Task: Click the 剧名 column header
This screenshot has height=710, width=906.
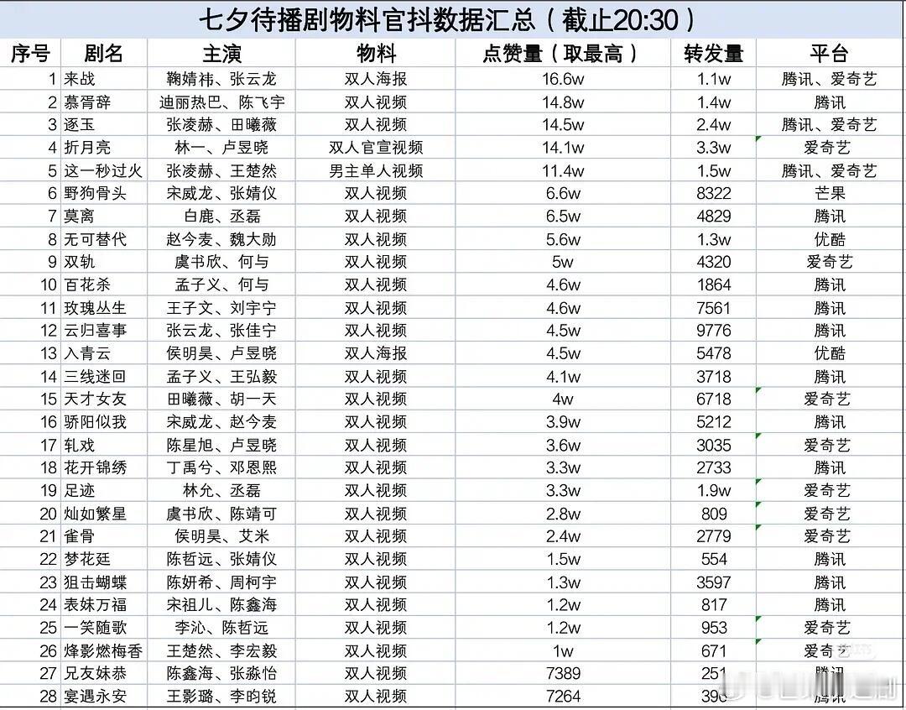Action: click(x=103, y=53)
